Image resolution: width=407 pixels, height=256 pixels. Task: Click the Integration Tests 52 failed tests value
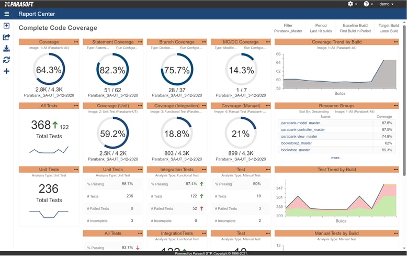tap(195, 208)
